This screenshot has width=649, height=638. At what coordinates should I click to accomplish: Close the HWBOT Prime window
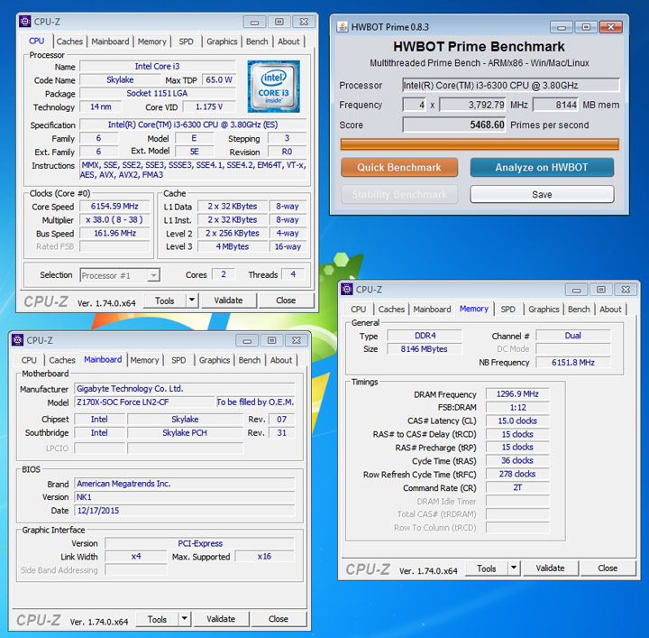[x=610, y=27]
